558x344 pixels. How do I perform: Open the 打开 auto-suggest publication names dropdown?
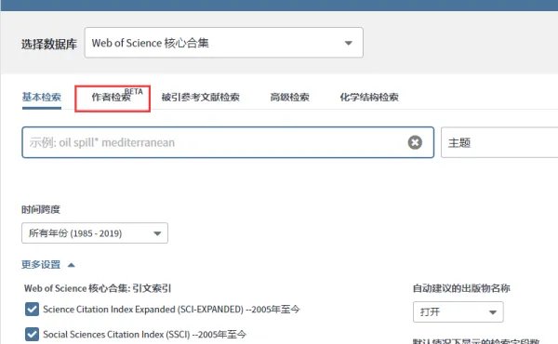458,312
